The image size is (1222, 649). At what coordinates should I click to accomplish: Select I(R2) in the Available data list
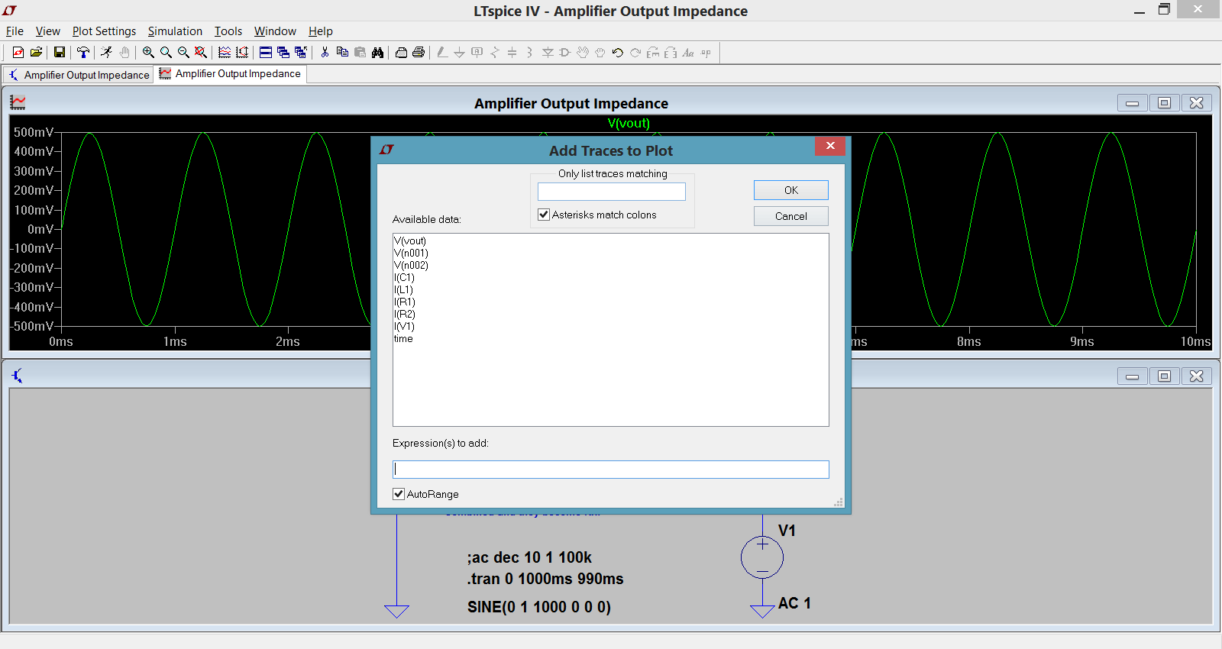[x=405, y=314]
